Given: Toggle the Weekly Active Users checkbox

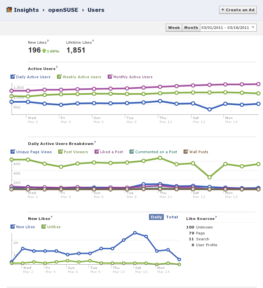Looking at the screenshot, I should (x=59, y=77).
